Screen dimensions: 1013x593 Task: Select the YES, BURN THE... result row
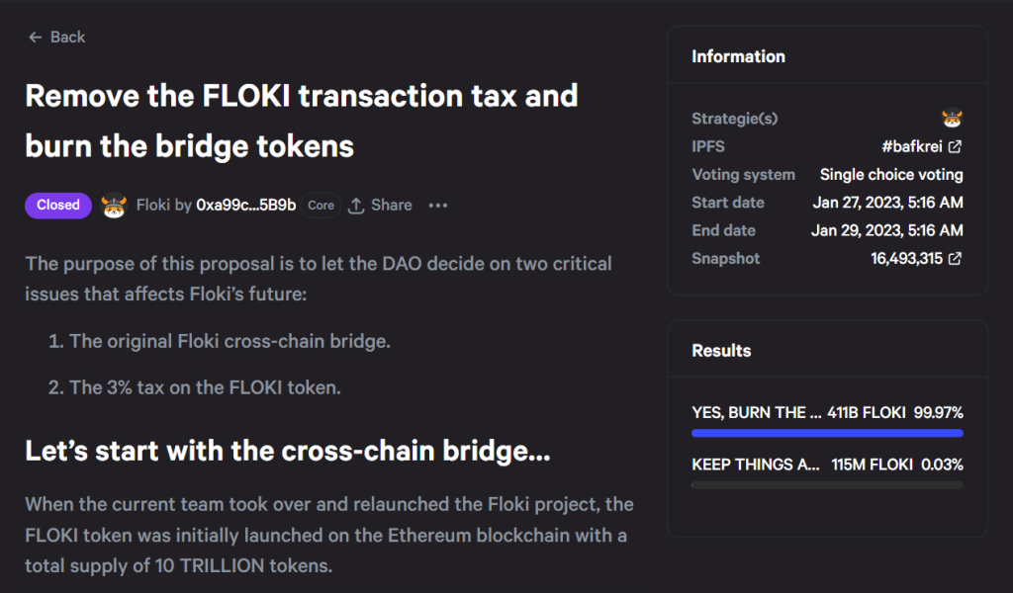(827, 412)
